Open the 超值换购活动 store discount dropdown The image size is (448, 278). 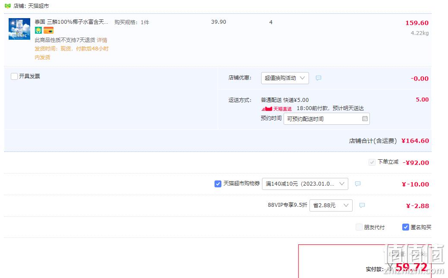(x=285, y=78)
